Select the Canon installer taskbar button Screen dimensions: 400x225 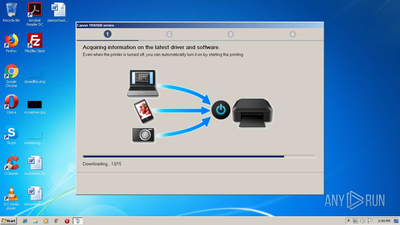(x=78, y=221)
